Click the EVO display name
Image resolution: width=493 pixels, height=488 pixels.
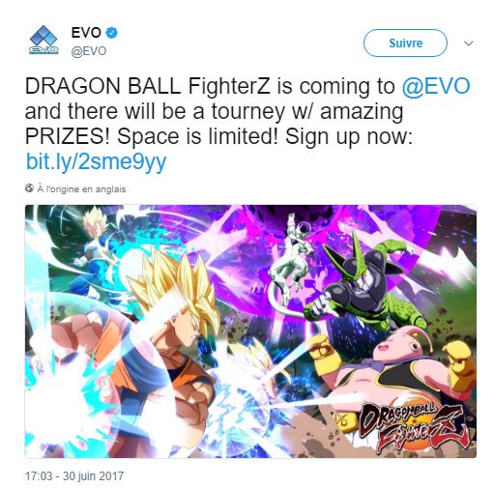[x=86, y=33]
